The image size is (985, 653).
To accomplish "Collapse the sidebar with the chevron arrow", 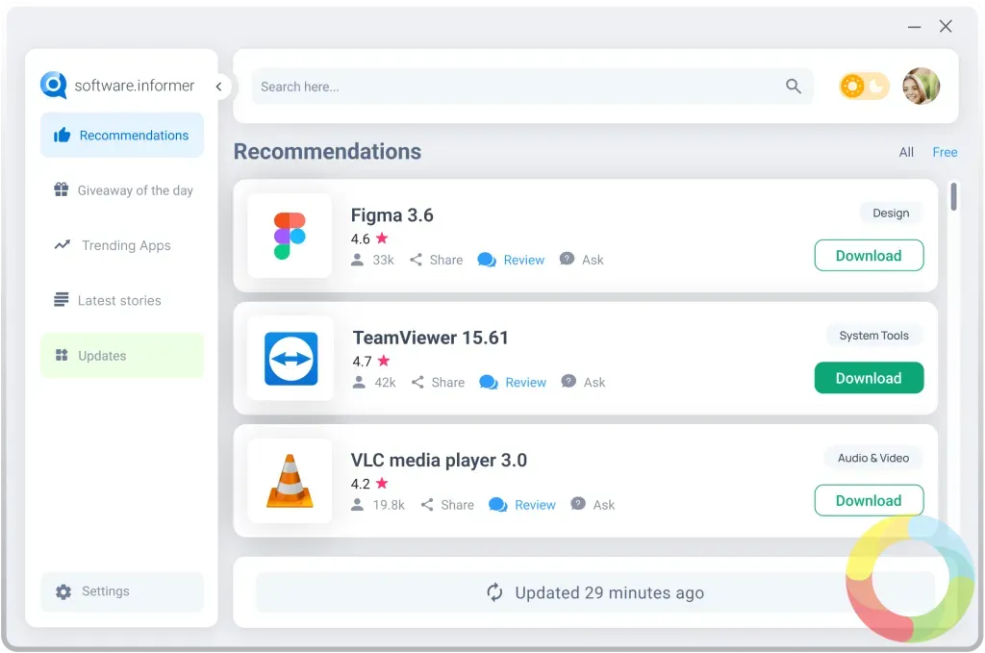I will pos(218,87).
